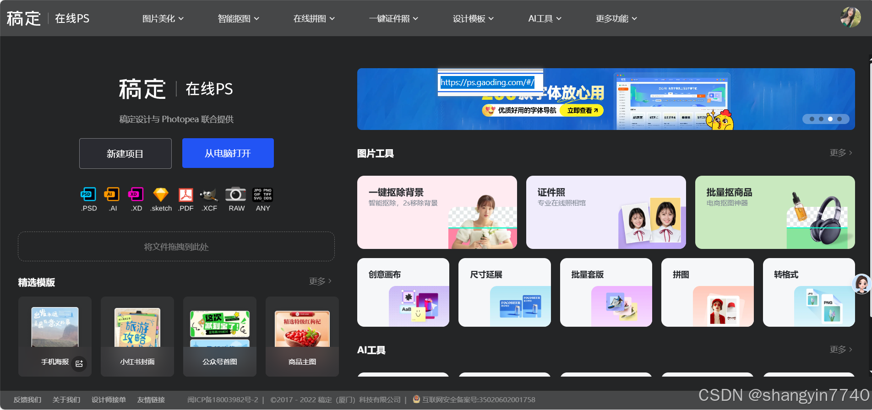Select the third banner carousel dot
The width and height of the screenshot is (872, 410).
pos(830,119)
